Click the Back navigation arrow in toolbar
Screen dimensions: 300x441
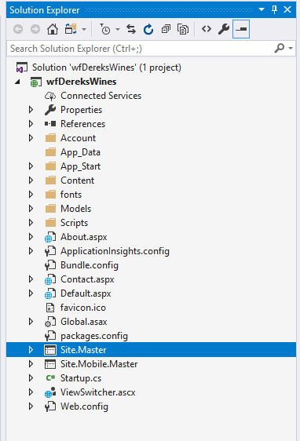pos(18,29)
